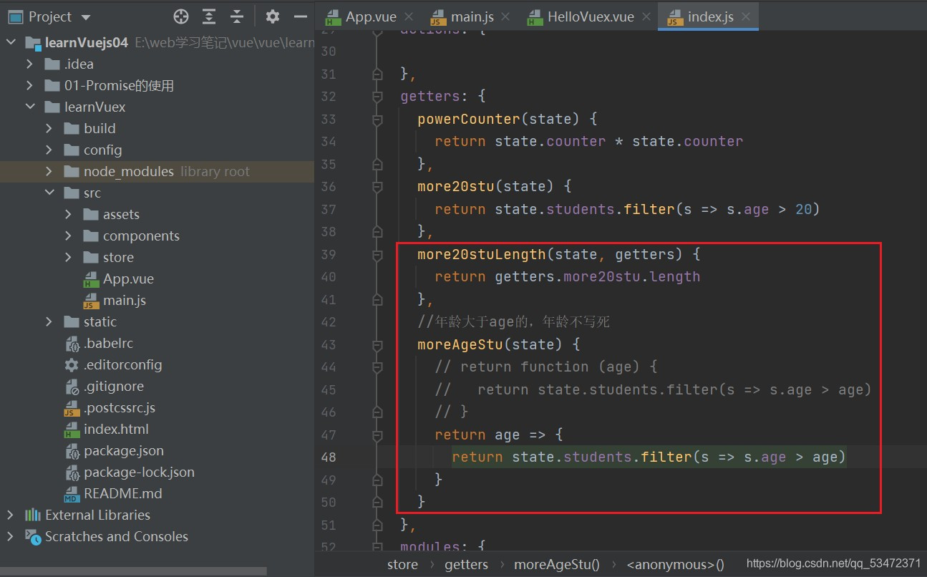
Task: Click the Project panel title icon
Action: point(15,16)
